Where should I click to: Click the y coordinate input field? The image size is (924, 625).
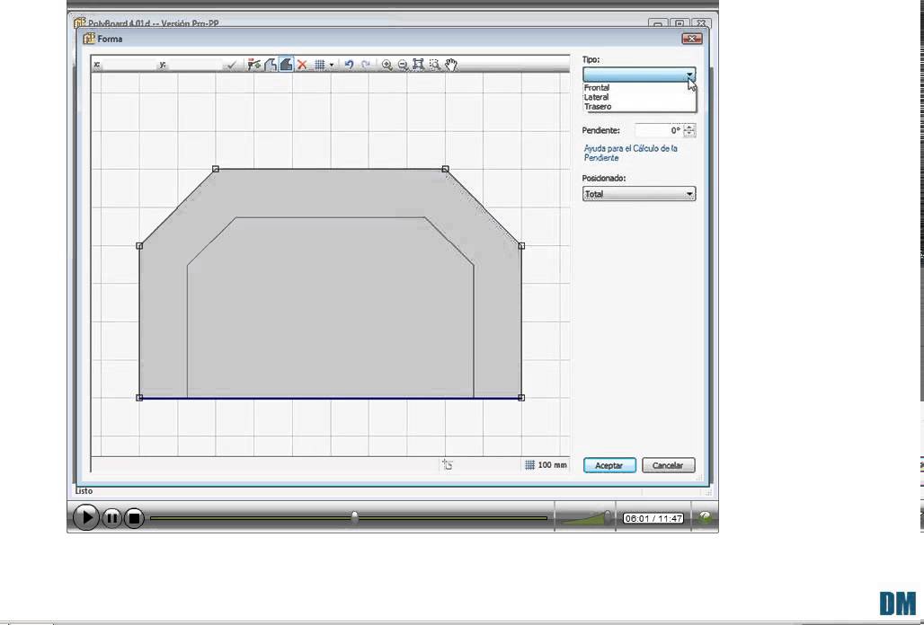pyautogui.click(x=194, y=65)
